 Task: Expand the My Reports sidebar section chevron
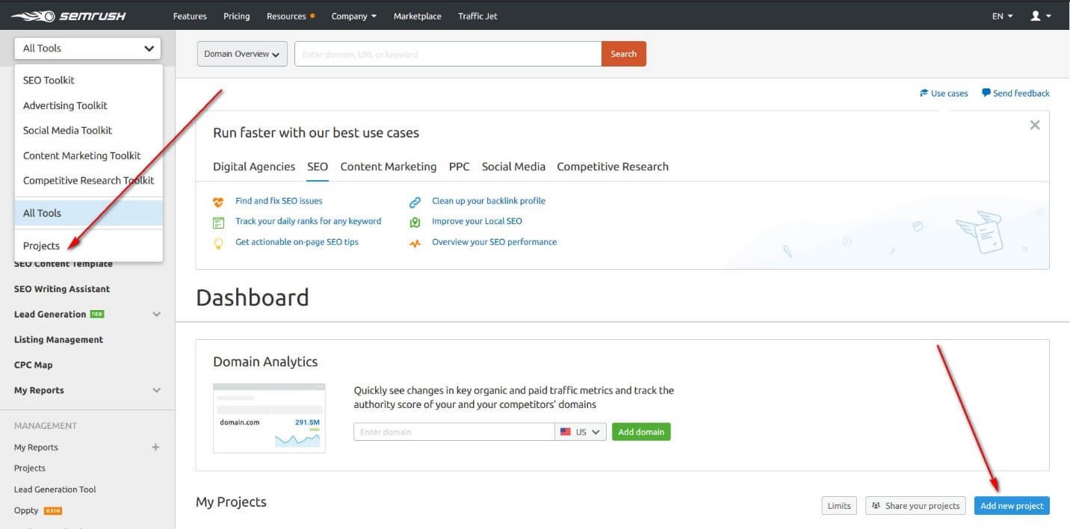156,390
